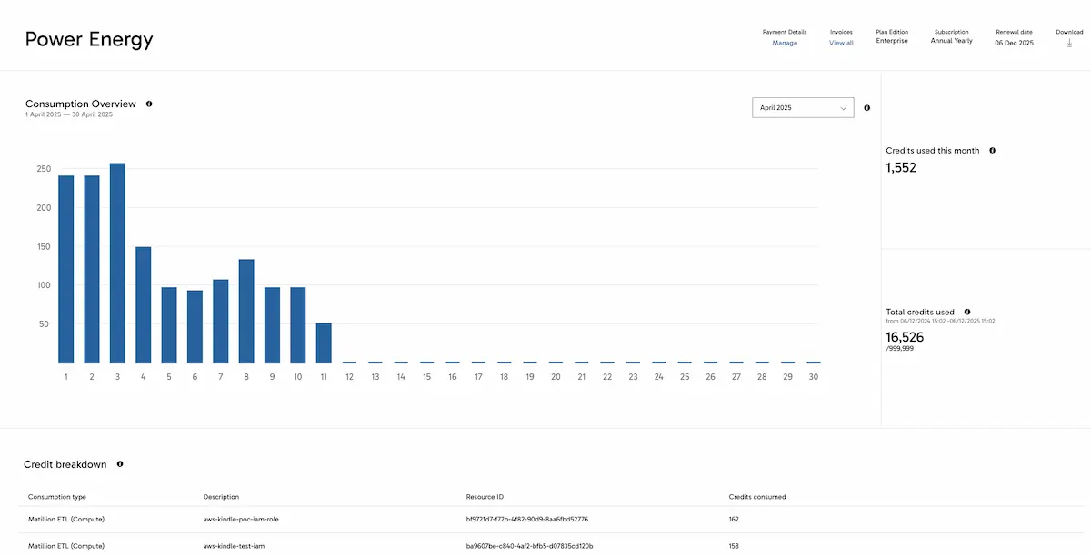This screenshot has height=556, width=1091.
Task: Select the bar for day 8
Action: [x=246, y=311]
